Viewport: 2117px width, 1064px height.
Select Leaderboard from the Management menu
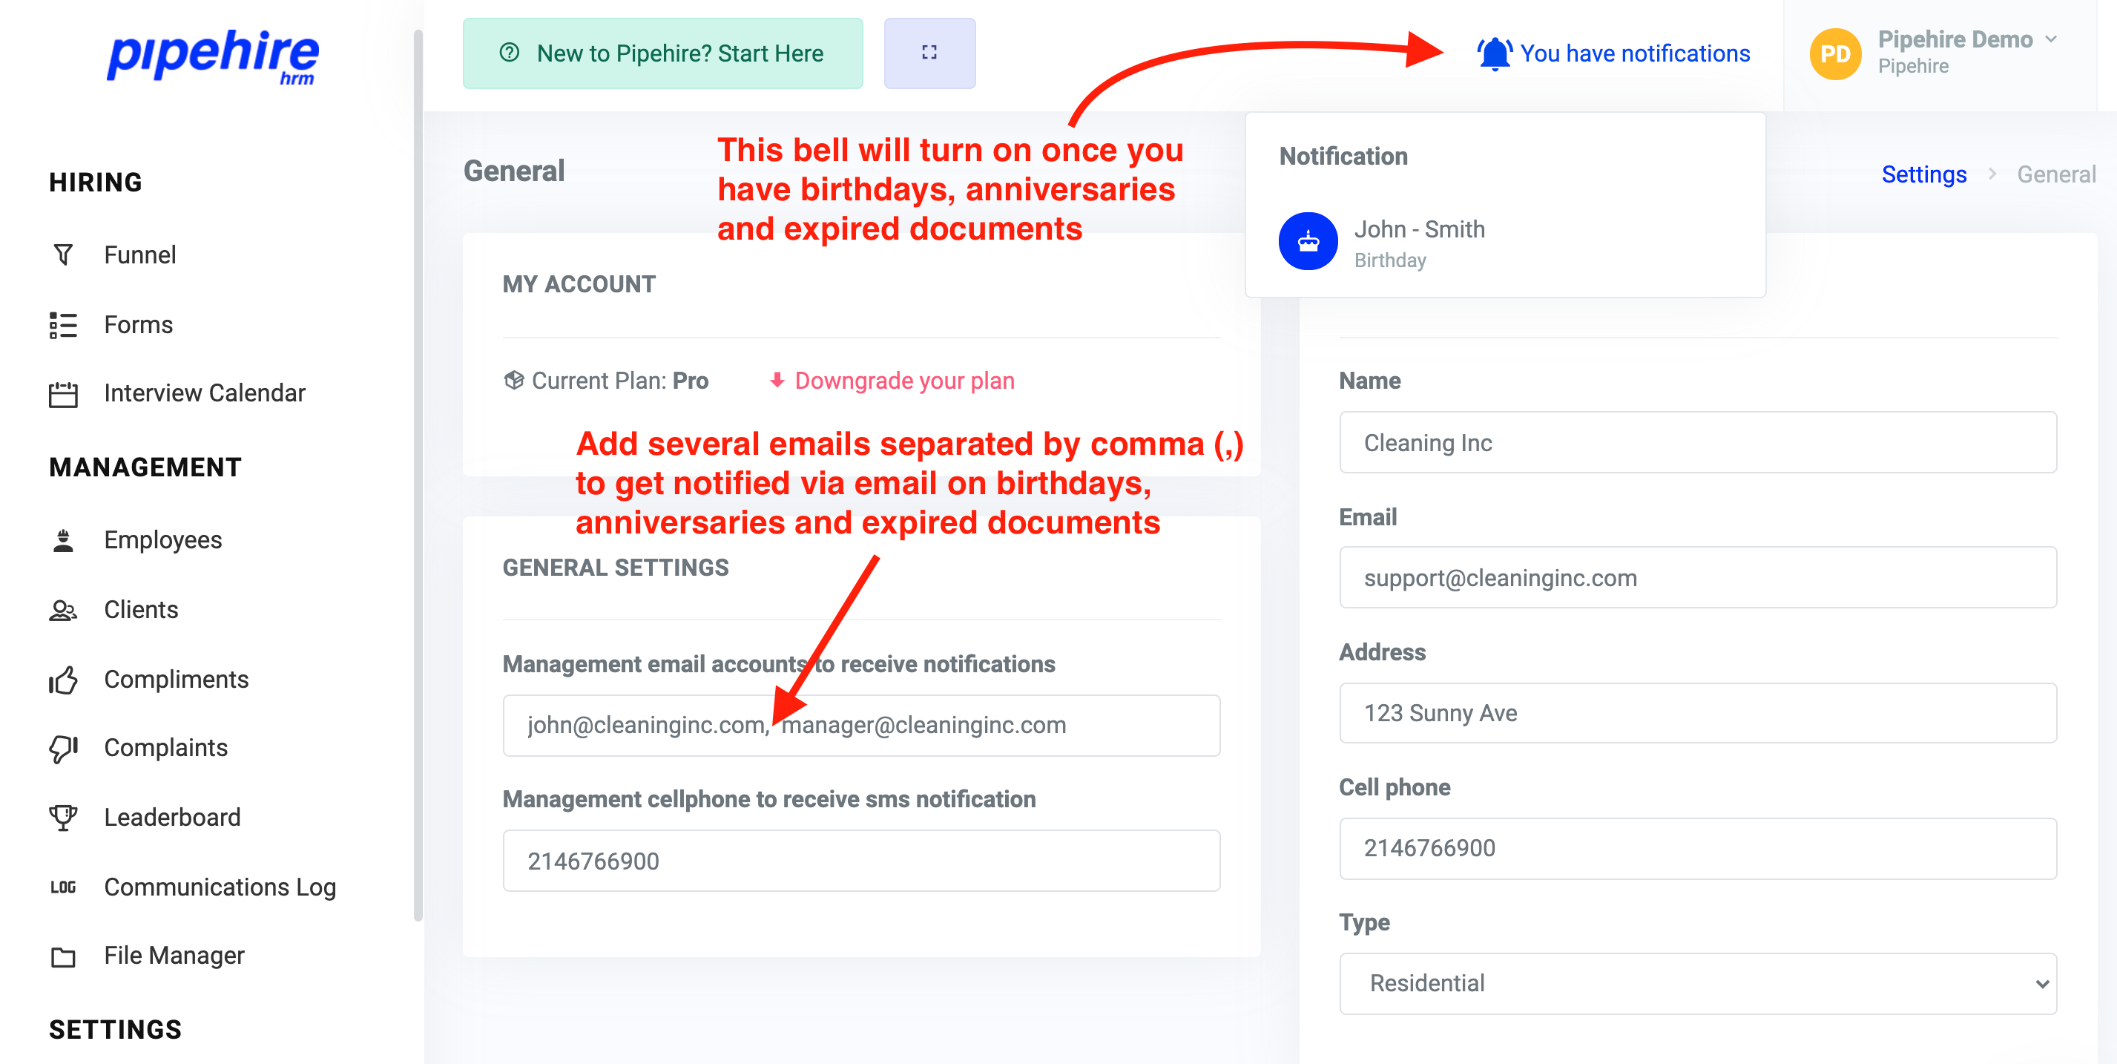[x=172, y=818]
